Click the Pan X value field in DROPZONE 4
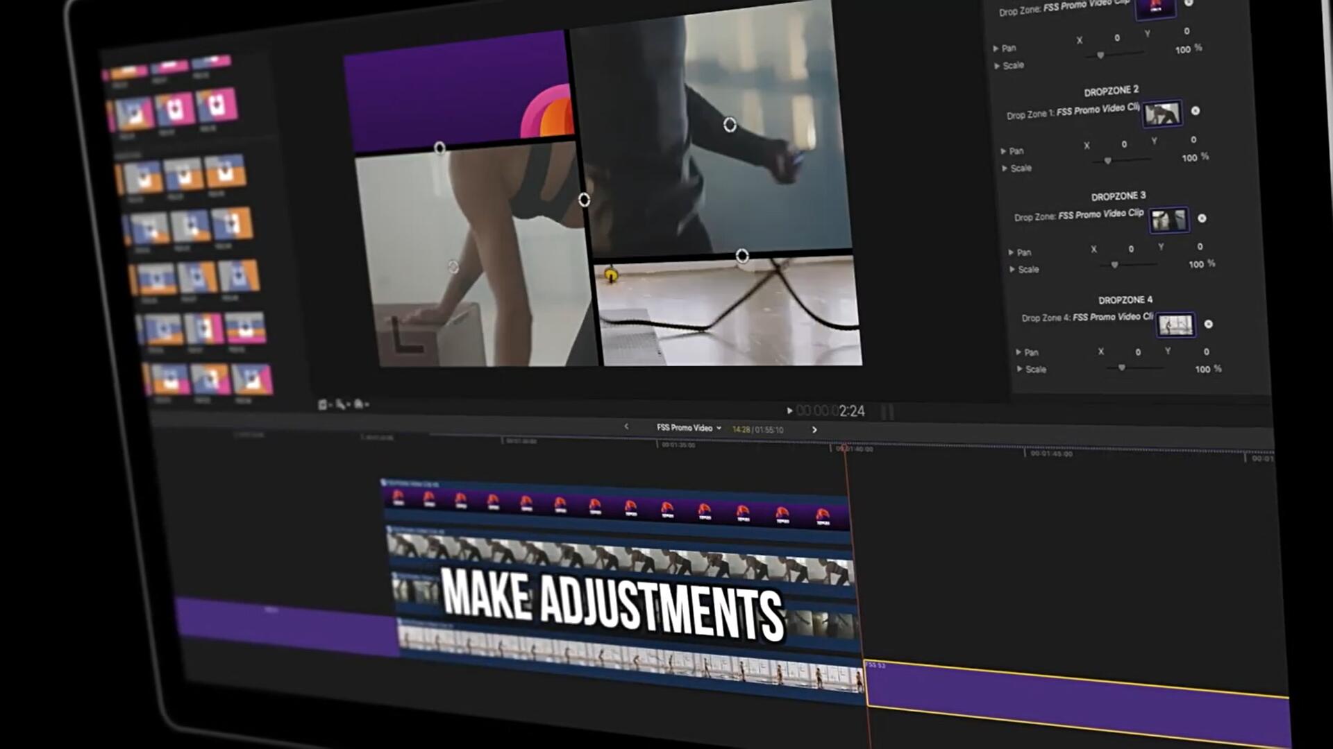Screen dimensions: 1333x749 (1138, 352)
